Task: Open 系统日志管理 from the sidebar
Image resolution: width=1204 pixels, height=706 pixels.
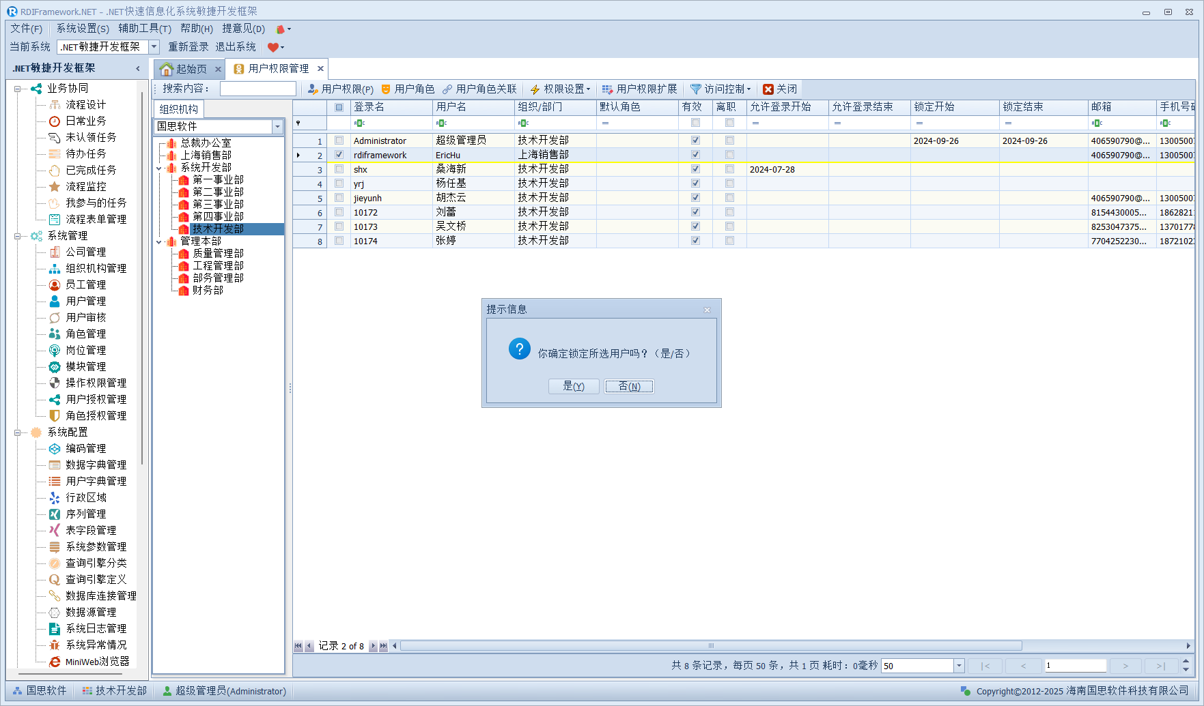Action: [96, 628]
